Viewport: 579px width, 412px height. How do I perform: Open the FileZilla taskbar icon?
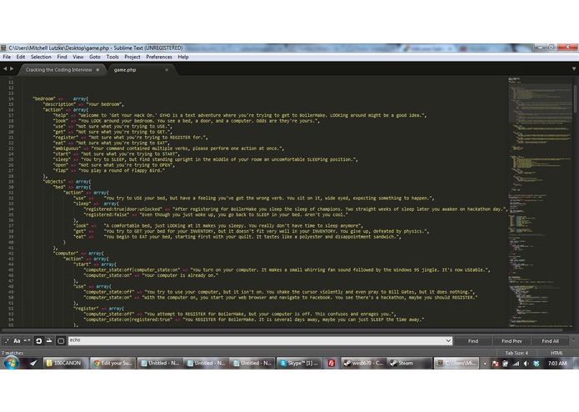pos(332,364)
